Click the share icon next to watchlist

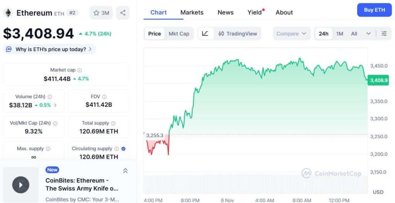[x=123, y=13]
